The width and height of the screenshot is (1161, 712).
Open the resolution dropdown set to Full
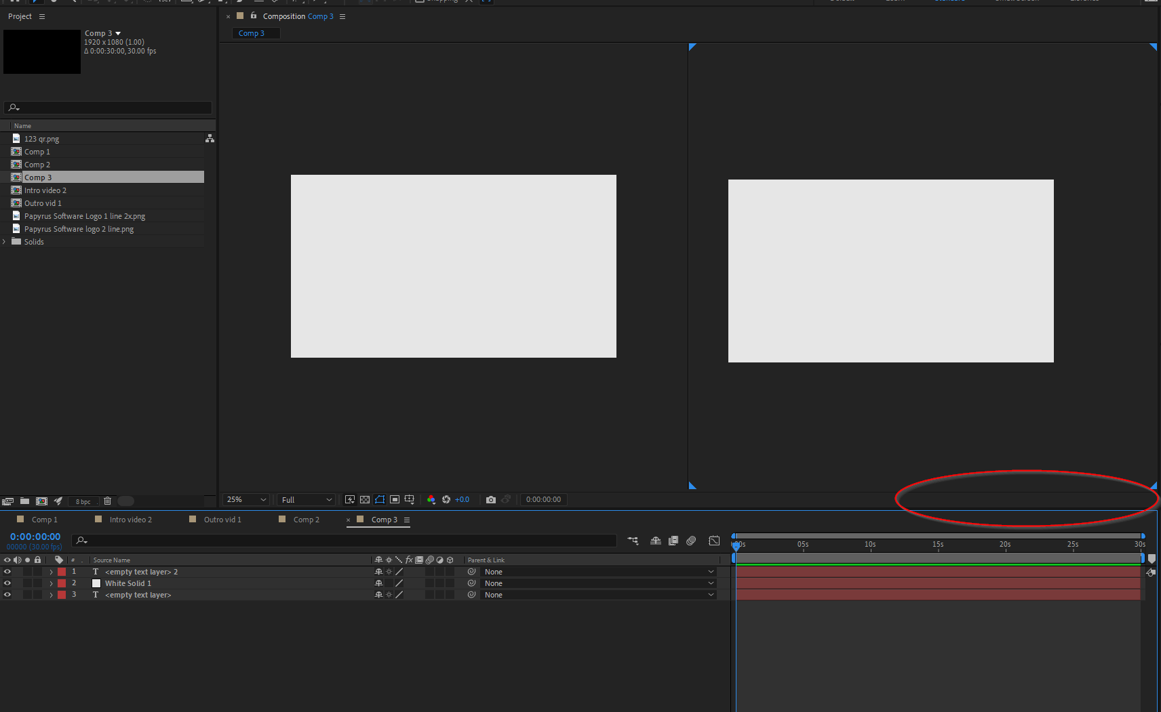304,499
